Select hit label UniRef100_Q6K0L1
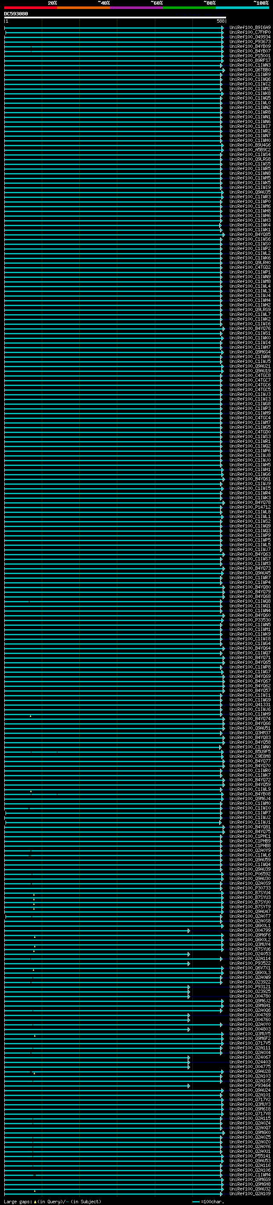 pyautogui.click(x=250, y=925)
